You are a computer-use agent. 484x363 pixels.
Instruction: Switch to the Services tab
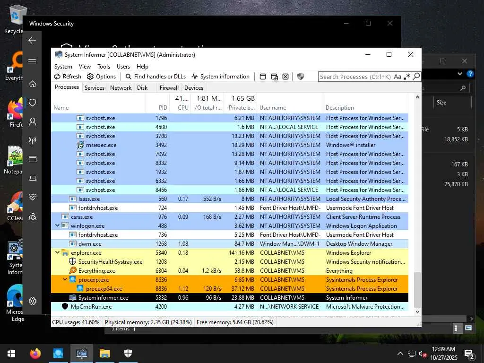95,87
